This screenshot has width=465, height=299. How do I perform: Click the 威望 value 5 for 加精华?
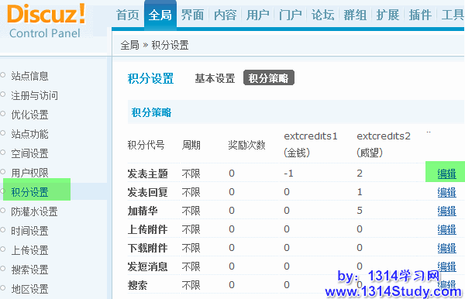click(360, 211)
